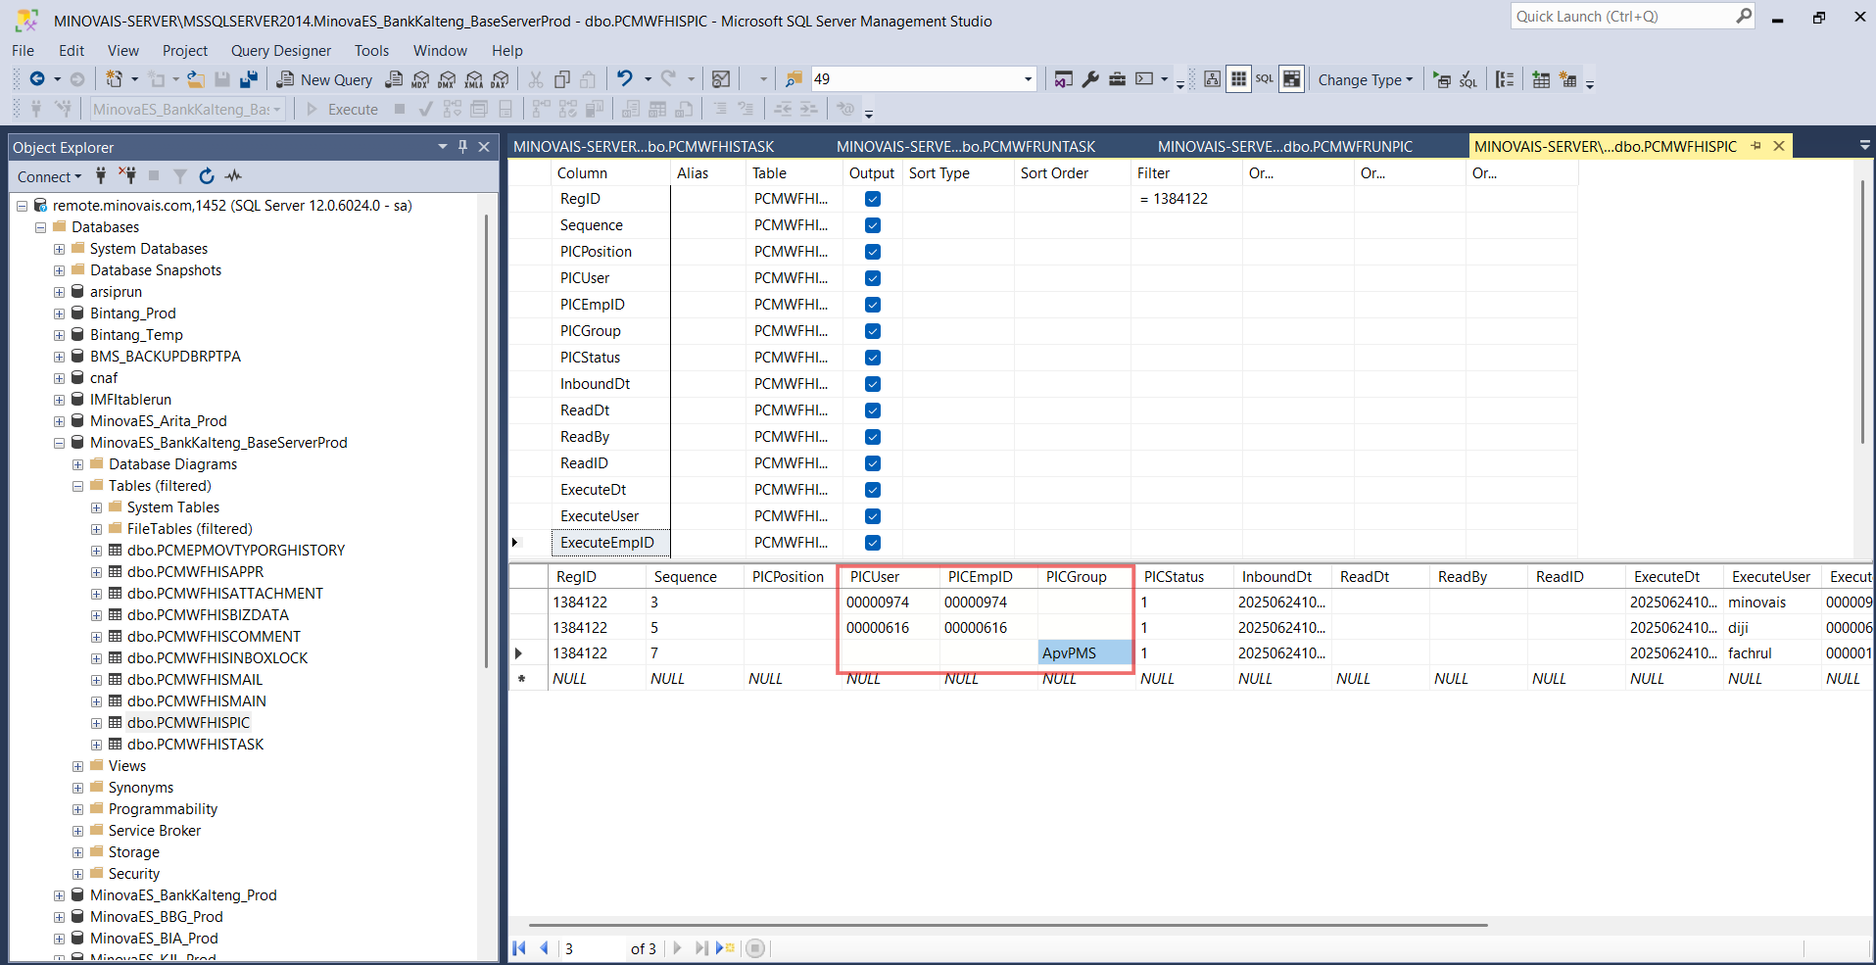Toggle the Criteria Pane grid icon
1876x965 pixels.
1238,79
